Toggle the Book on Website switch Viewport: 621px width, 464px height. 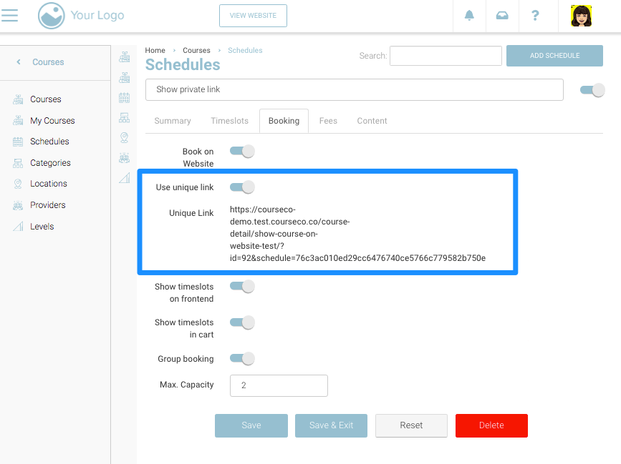click(x=242, y=152)
